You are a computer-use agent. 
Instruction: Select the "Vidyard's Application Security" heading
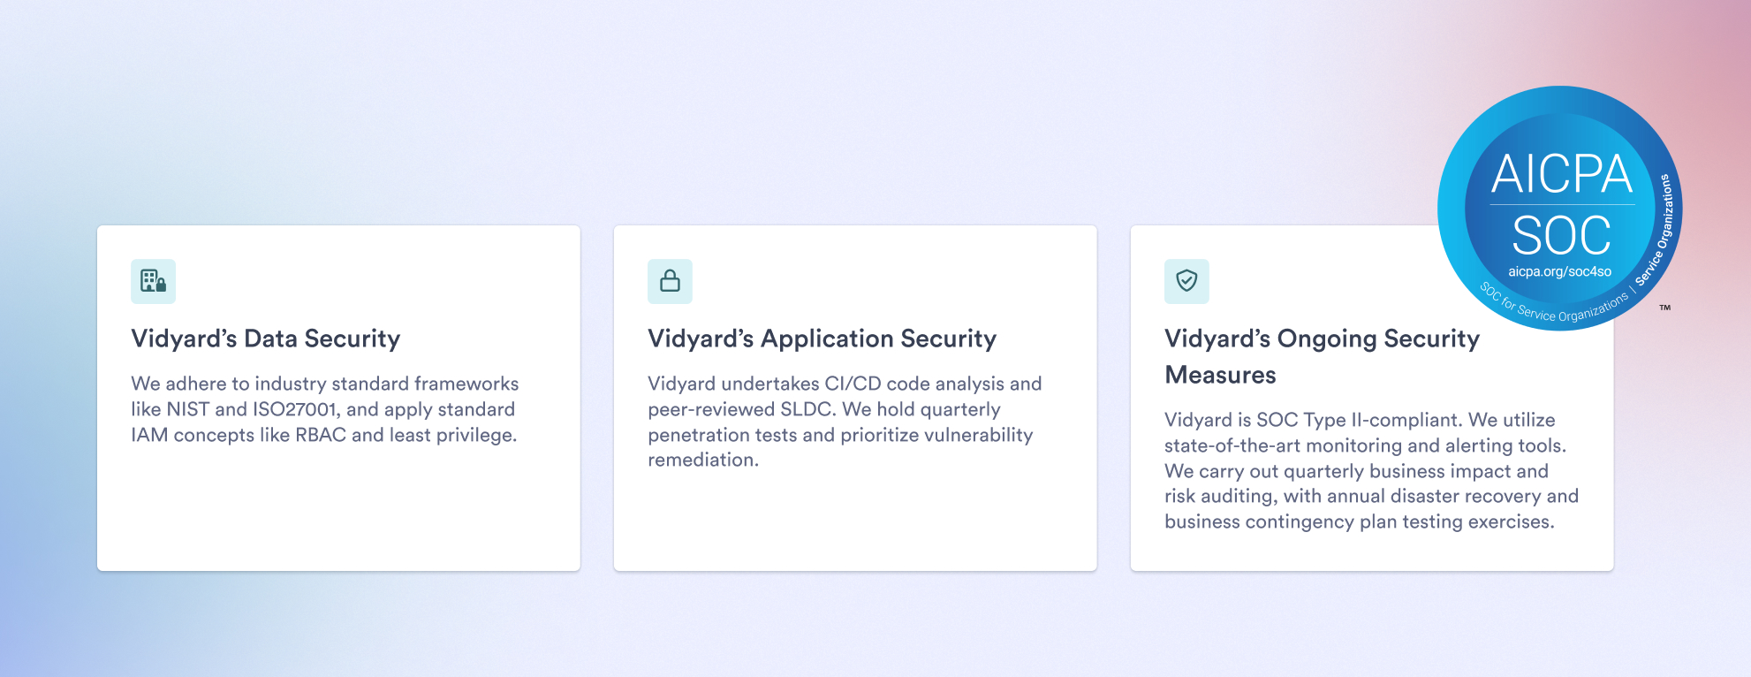coord(822,338)
